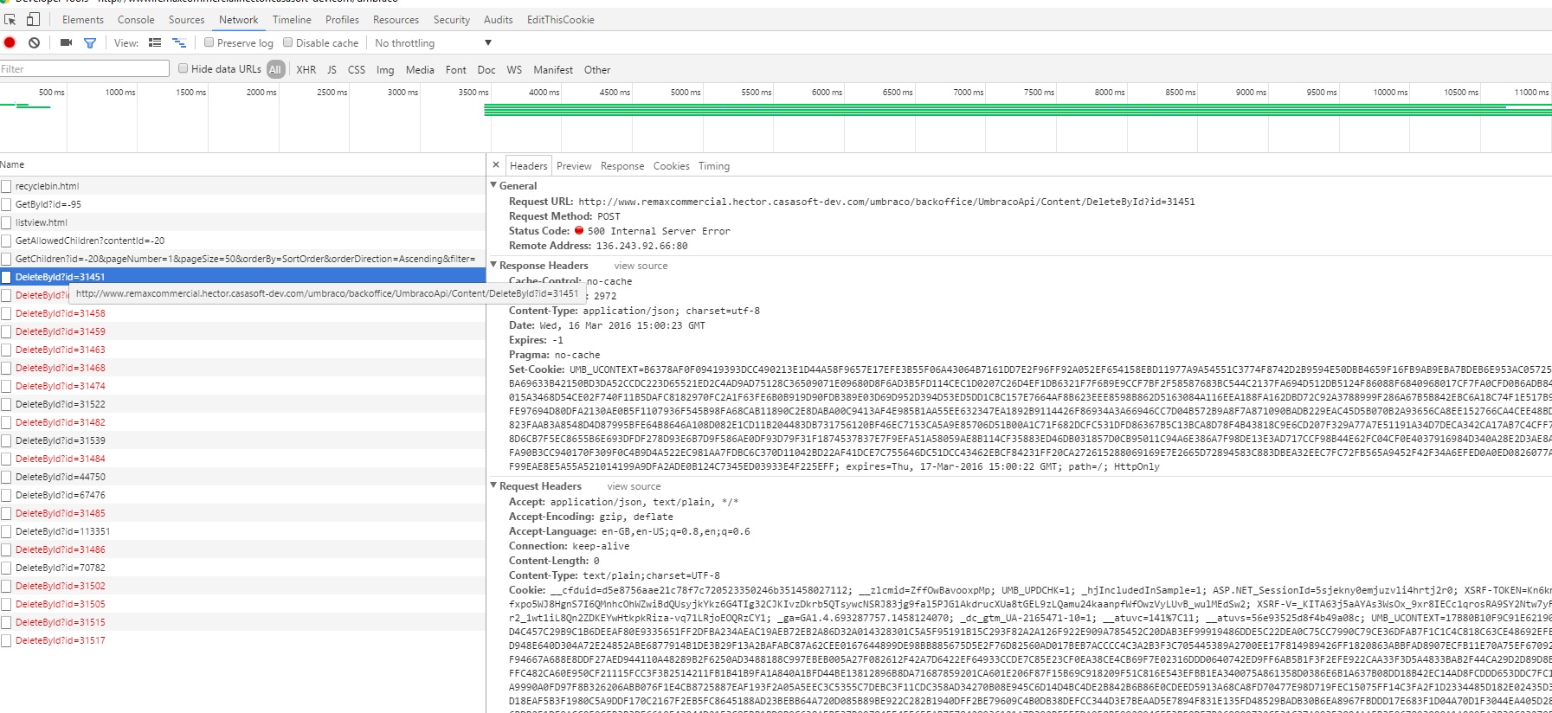Collapse the General section
Image resolution: width=1552 pixels, height=713 pixels.
494,185
